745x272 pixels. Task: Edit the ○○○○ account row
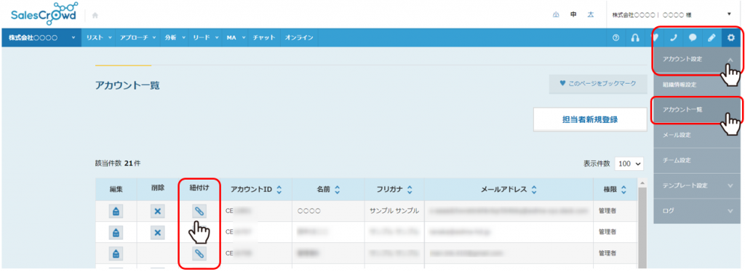click(x=116, y=211)
